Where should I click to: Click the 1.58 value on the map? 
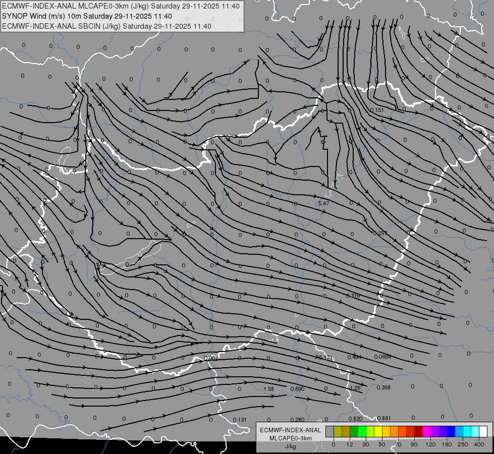pyautogui.click(x=269, y=389)
